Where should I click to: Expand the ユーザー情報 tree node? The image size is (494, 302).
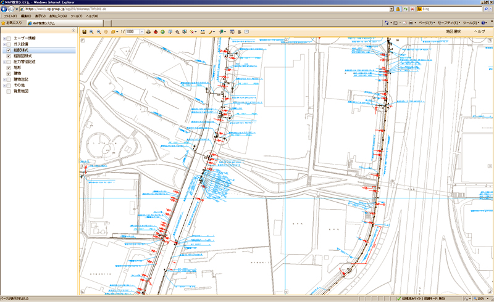coord(3,38)
